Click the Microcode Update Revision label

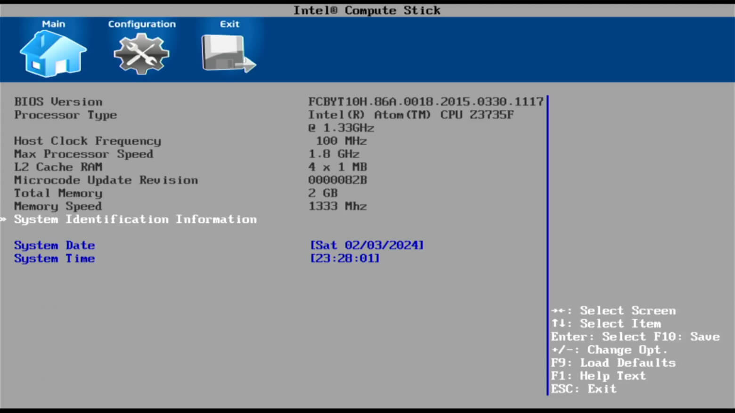[x=106, y=180]
